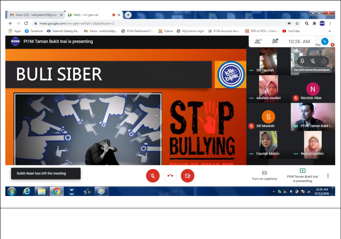Open a new browser tab

[128, 15]
